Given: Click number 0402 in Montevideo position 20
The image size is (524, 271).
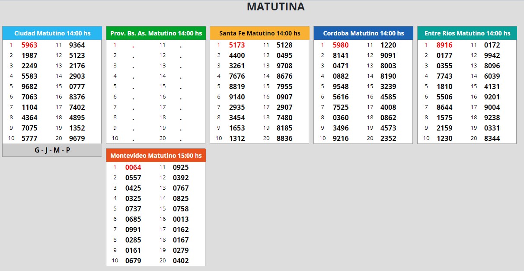Looking at the screenshot, I should 181,261.
